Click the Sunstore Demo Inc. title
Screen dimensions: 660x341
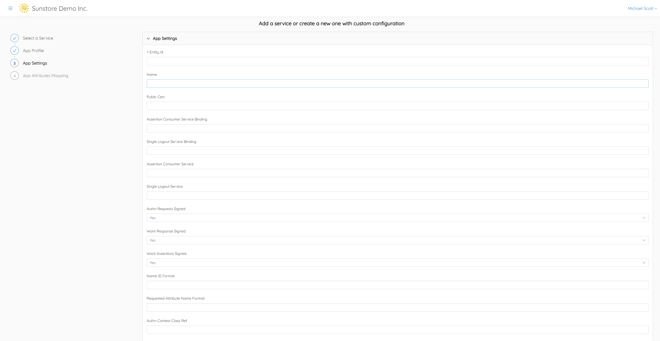(60, 8)
